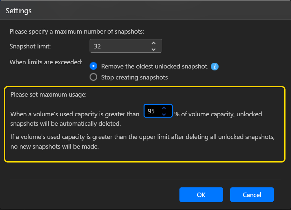Click the 'Remove the oldest unlocked snapshot' label text
The image size is (291, 210).
point(155,67)
